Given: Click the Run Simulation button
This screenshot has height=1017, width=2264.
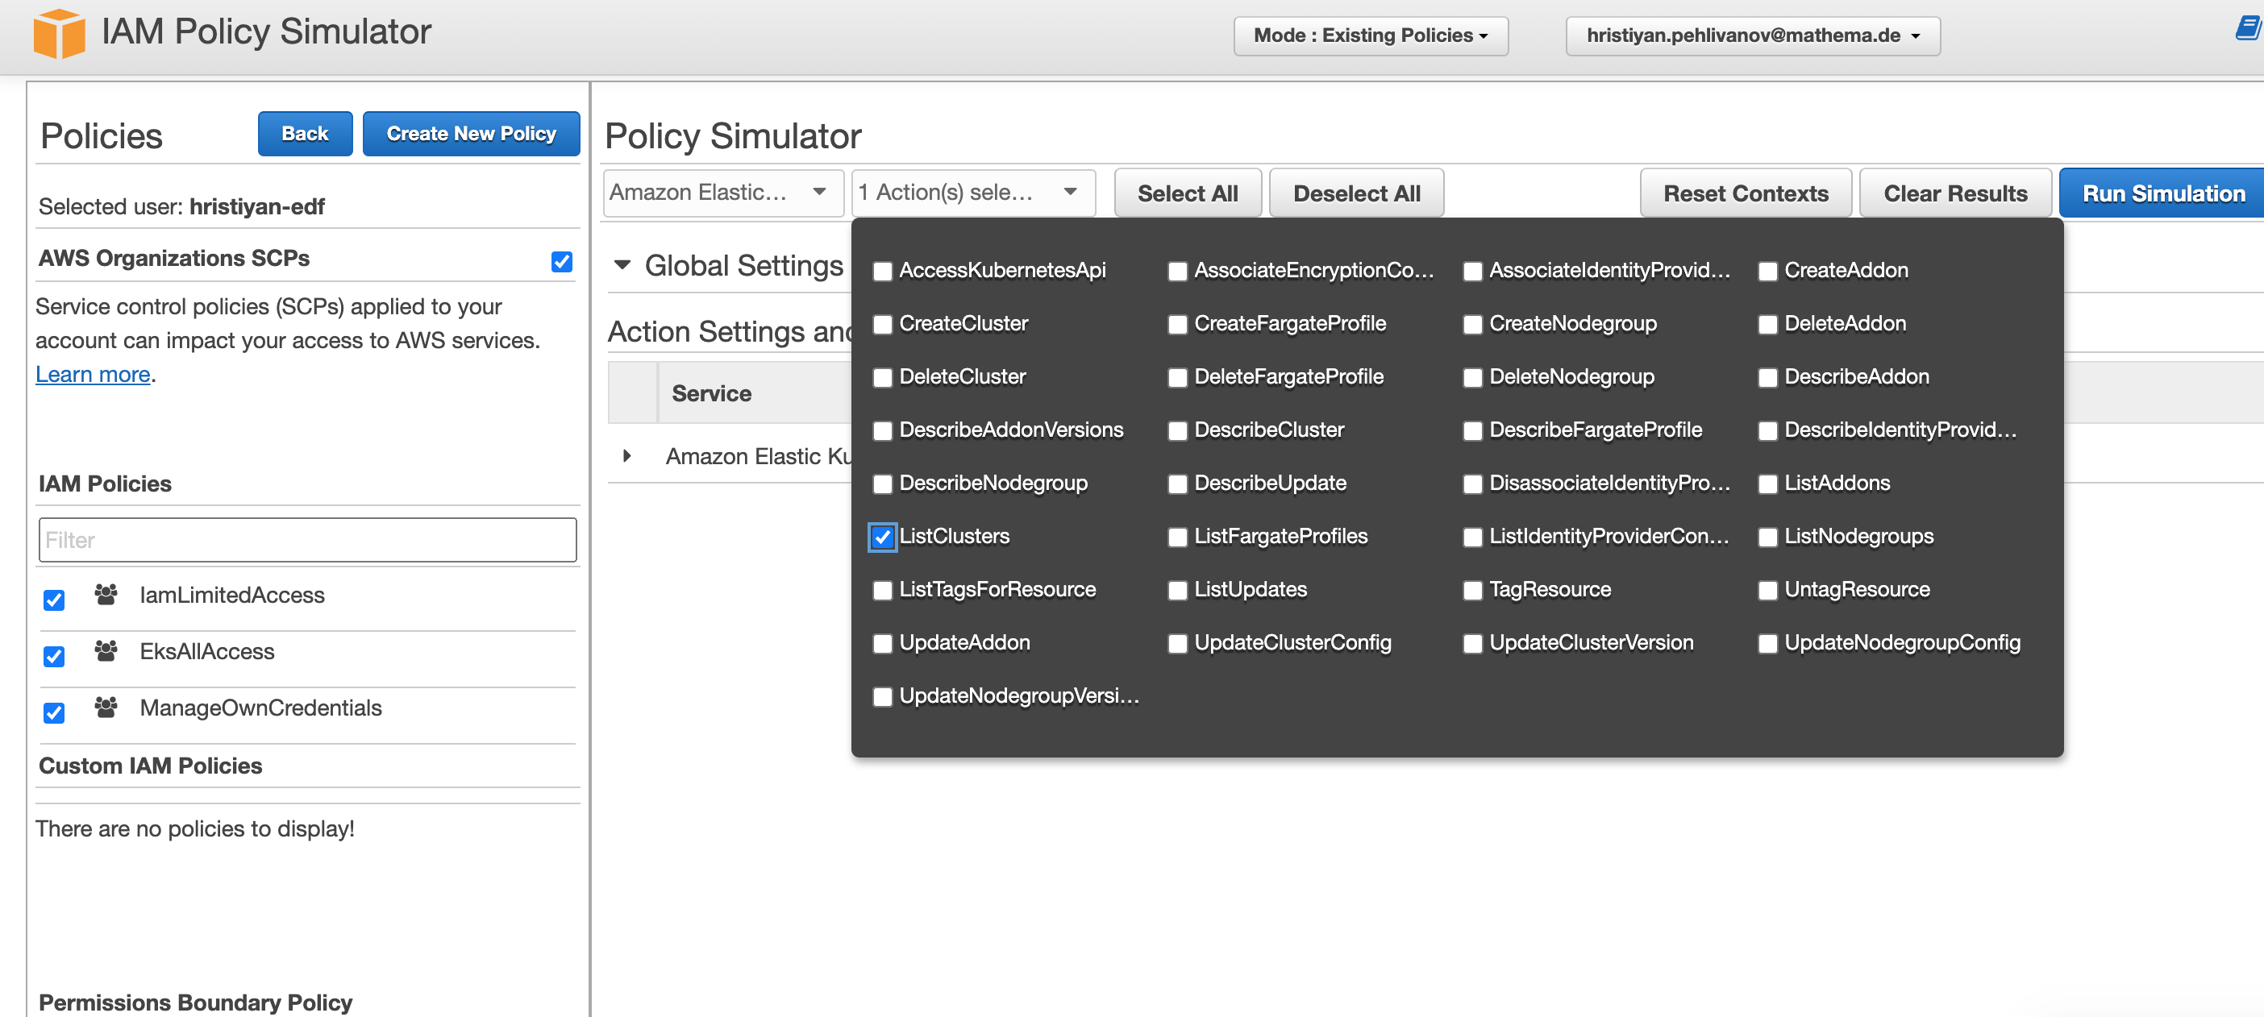Looking at the screenshot, I should pos(2161,193).
